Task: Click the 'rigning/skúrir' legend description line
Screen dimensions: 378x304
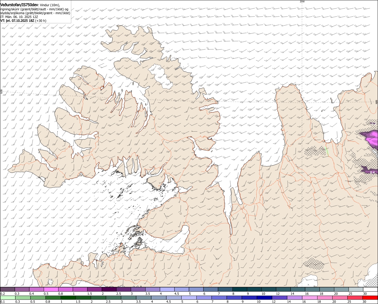Action: pyautogui.click(x=34, y=9)
